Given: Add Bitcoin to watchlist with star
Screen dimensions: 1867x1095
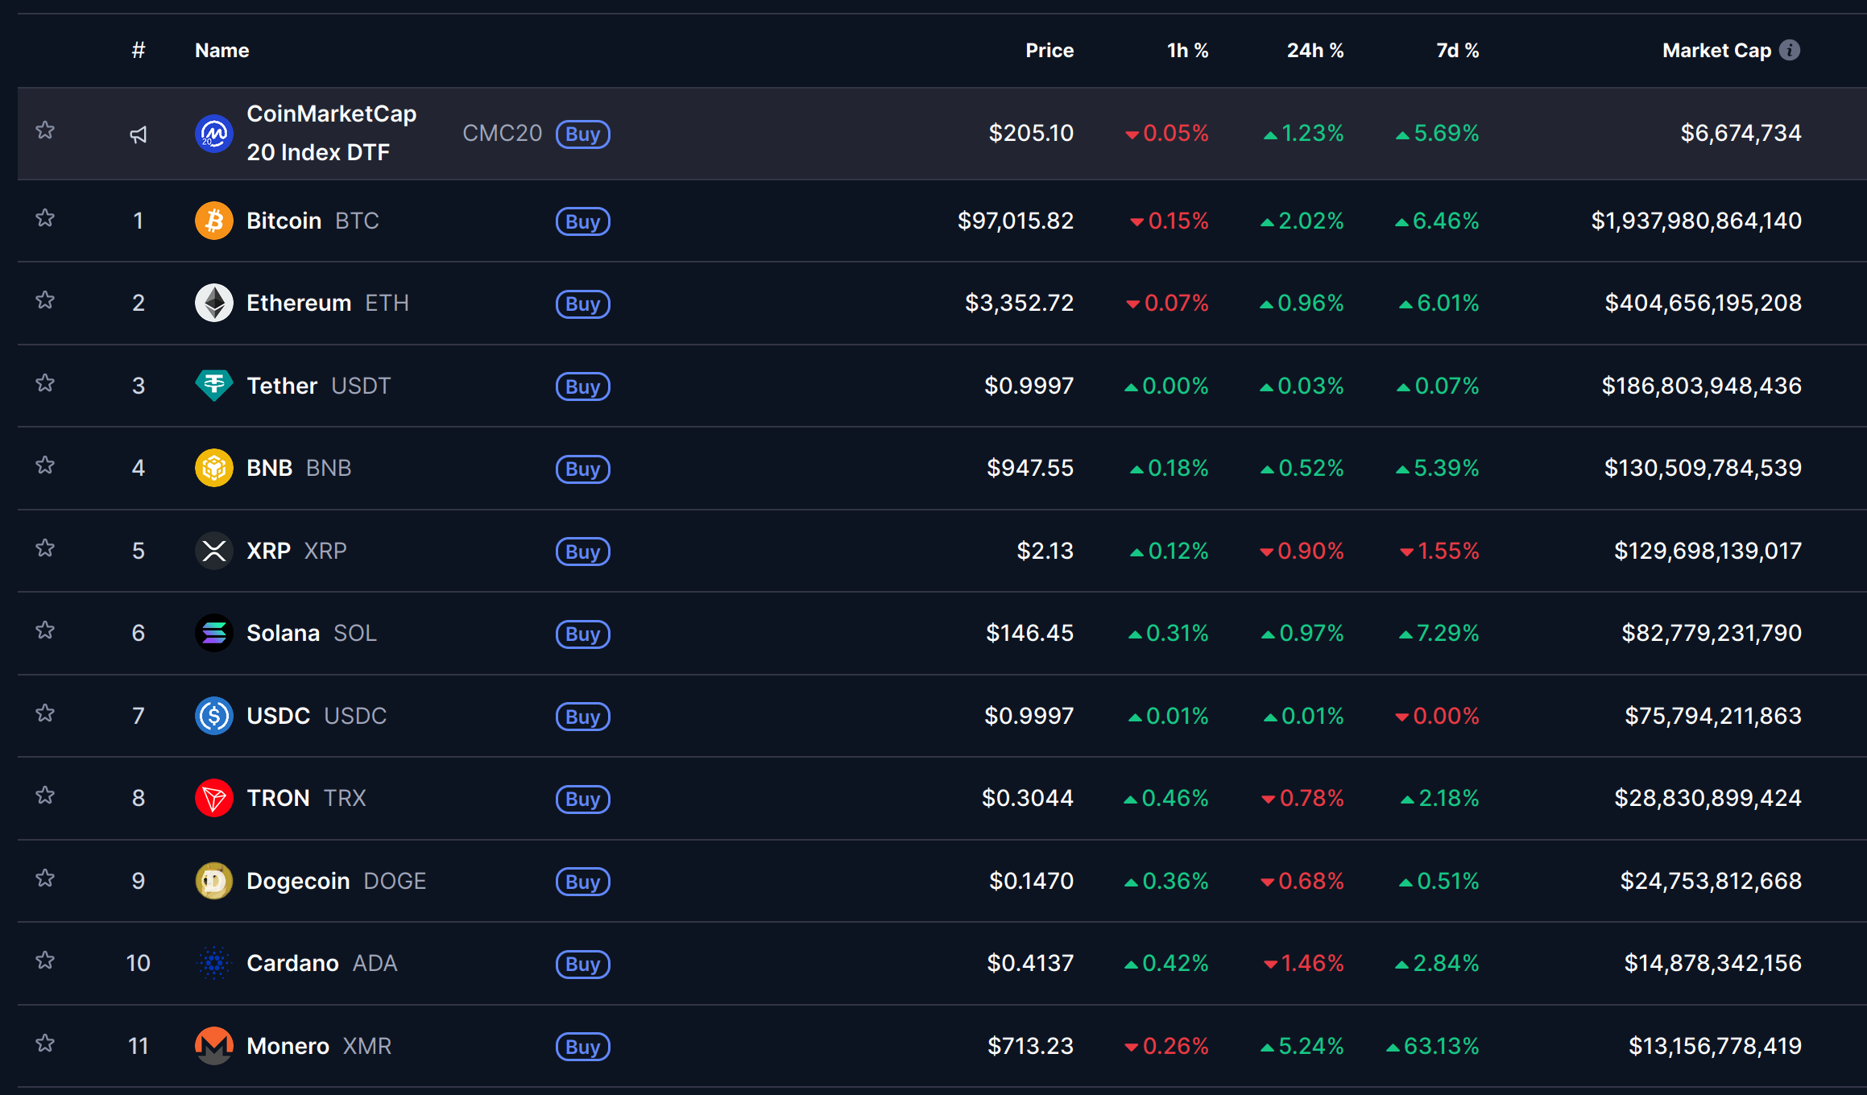Looking at the screenshot, I should [x=45, y=218].
